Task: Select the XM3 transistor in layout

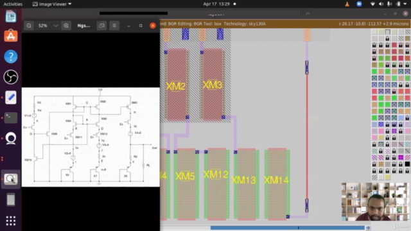Action: (x=213, y=85)
